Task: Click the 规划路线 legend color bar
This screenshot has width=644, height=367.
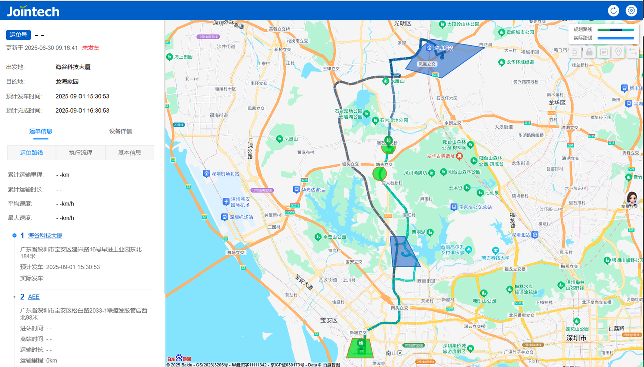Action: coord(615,30)
